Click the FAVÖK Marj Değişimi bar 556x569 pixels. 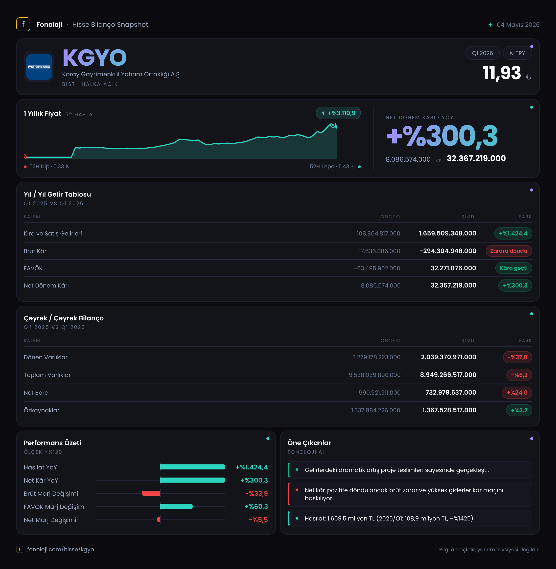point(176,507)
